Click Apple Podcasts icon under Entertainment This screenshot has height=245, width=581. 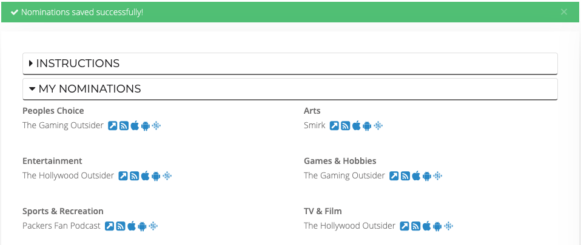(146, 176)
